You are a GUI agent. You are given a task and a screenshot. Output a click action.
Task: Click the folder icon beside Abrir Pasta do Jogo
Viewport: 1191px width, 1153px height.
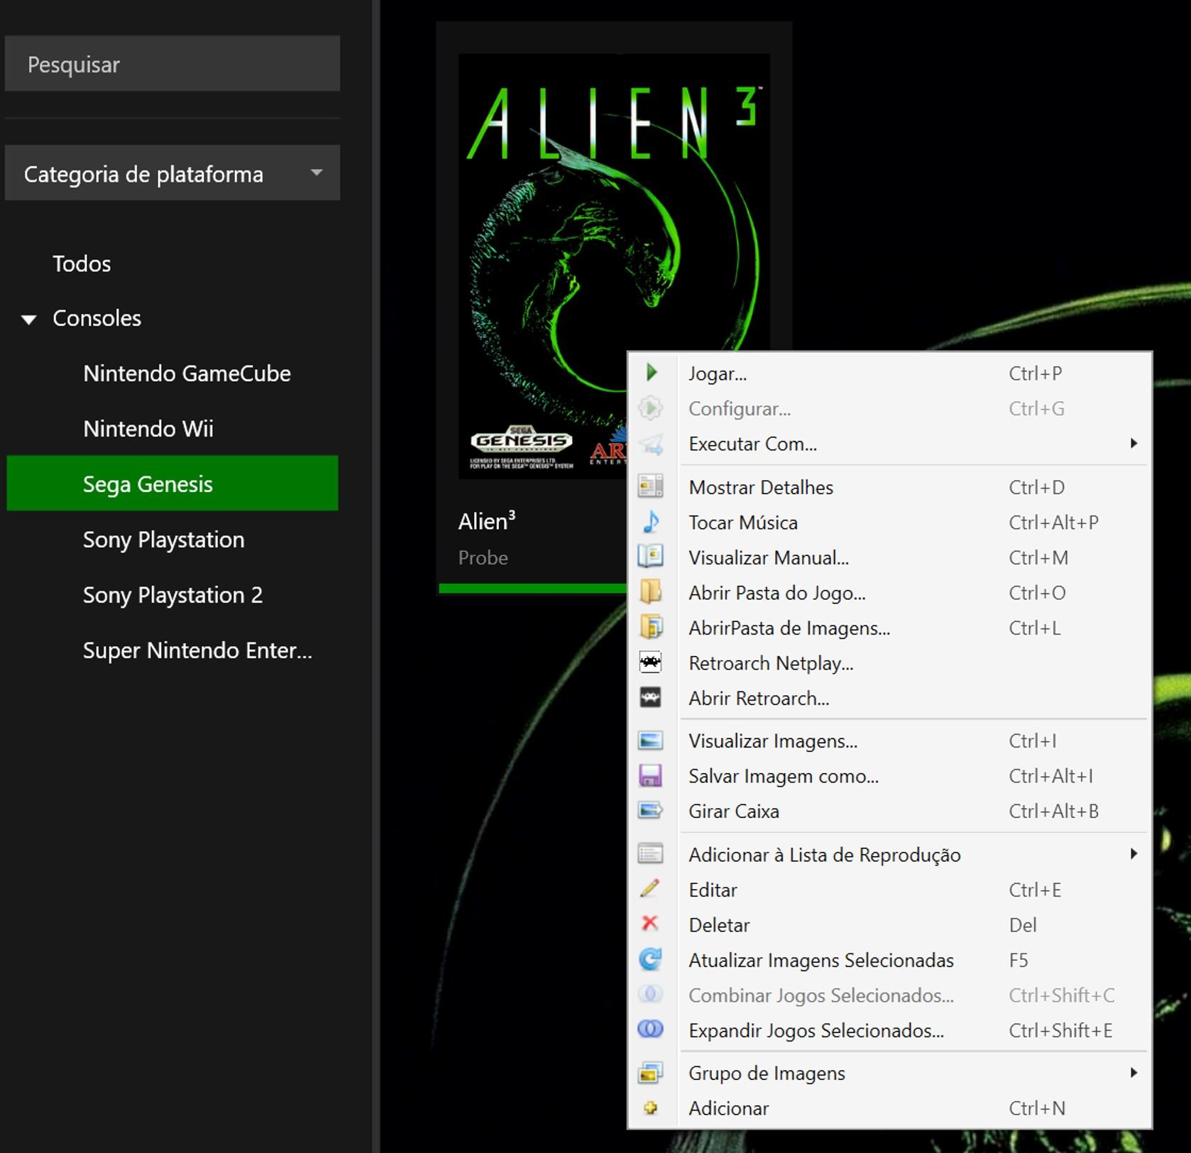click(650, 591)
